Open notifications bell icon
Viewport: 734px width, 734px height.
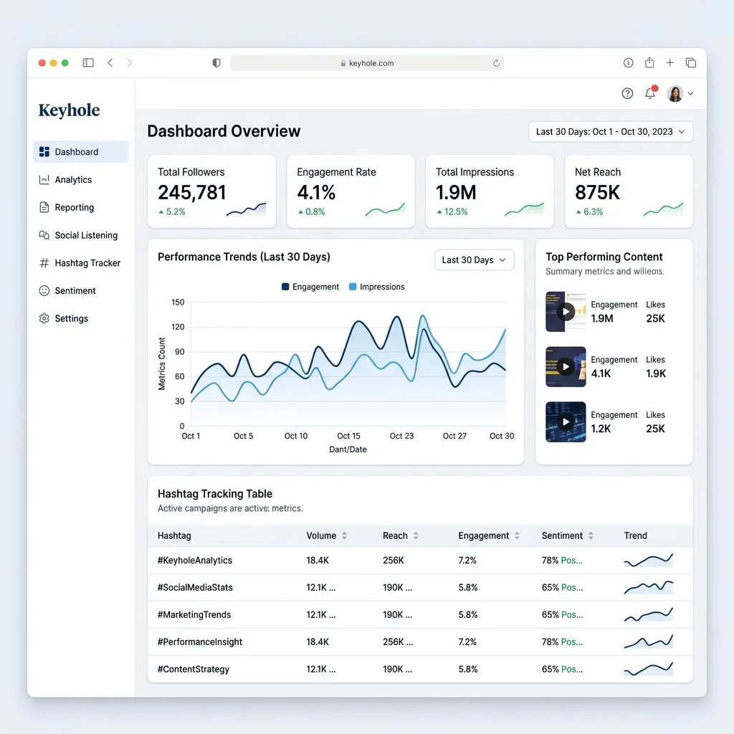point(650,93)
